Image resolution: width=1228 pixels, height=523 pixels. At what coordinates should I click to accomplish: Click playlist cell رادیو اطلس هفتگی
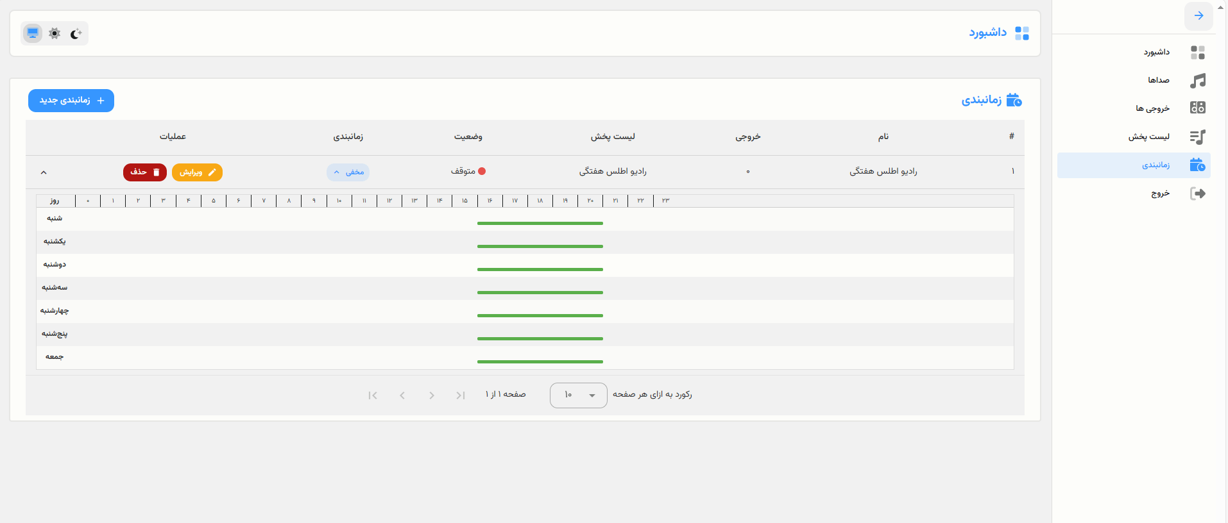coord(613,171)
